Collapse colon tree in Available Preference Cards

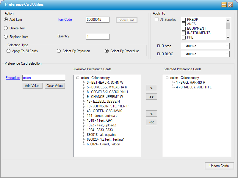coord(78,78)
